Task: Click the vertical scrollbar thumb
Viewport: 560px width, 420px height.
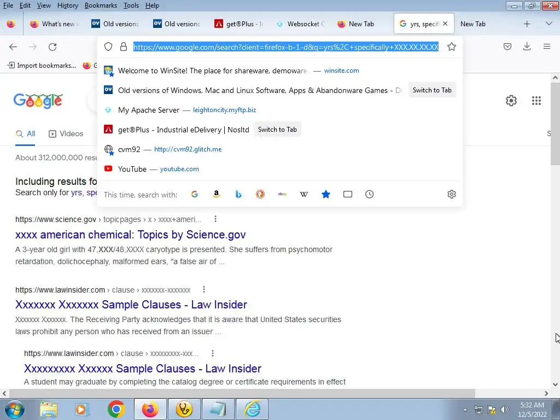Action: [555, 123]
